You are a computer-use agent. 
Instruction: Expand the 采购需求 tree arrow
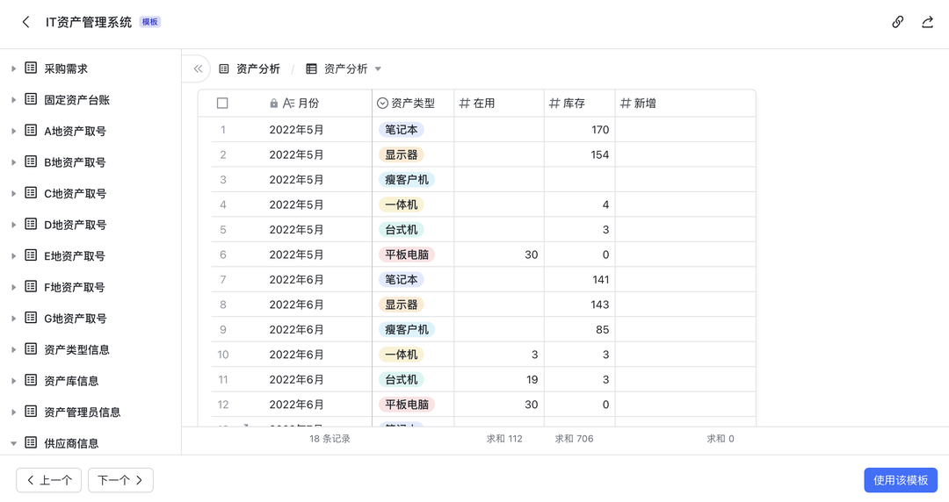13,69
